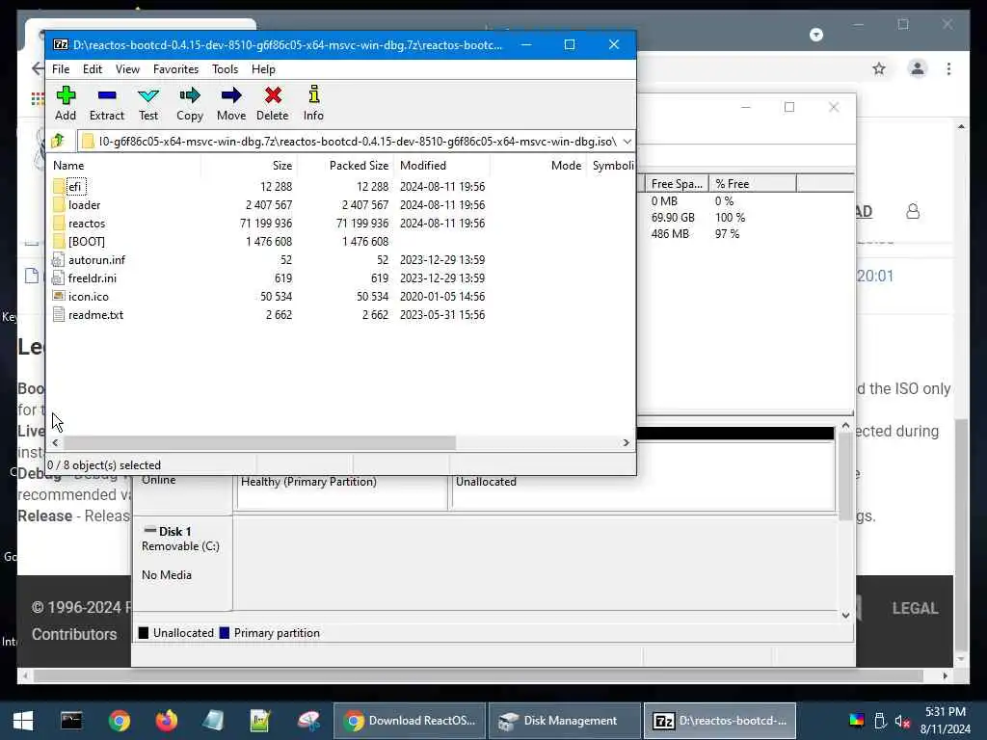Click the 7-Zip horizontal scrollbar thumb
Viewport: 987px width, 740px height.
tap(259, 443)
